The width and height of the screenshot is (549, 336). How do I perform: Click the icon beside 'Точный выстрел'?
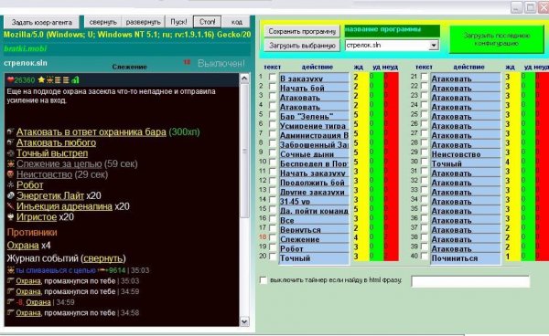click(x=10, y=153)
